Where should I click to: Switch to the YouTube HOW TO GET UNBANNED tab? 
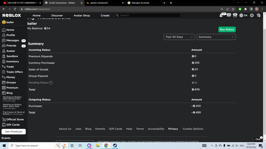[x=22, y=3]
